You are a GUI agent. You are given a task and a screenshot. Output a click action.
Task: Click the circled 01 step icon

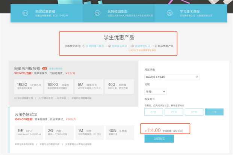[x=25, y=13]
